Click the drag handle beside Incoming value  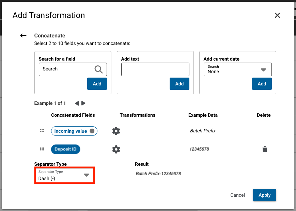tap(42, 130)
